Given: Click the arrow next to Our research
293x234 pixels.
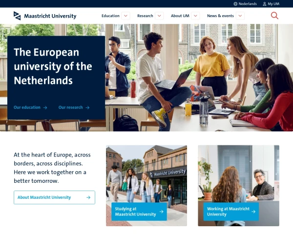Looking at the screenshot, I should coord(87,107).
